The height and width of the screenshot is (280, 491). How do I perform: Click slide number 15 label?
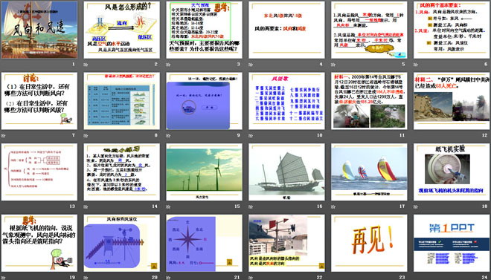click(x=237, y=206)
